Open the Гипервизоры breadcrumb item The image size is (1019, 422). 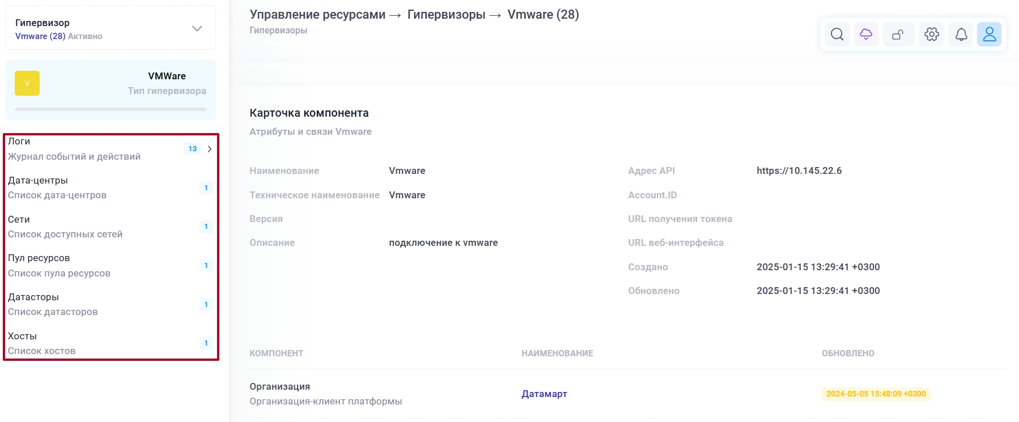pos(446,14)
